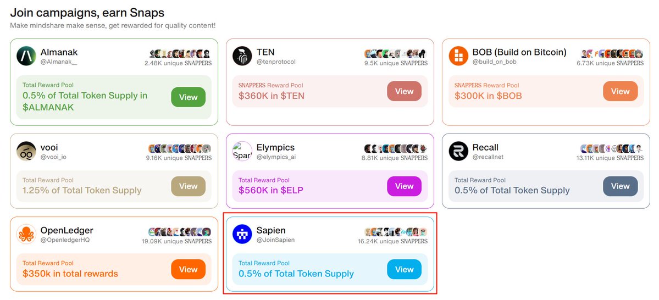Image resolution: width=659 pixels, height=300 pixels.
Task: Open the @tenprotocol handle link
Action: click(x=276, y=62)
